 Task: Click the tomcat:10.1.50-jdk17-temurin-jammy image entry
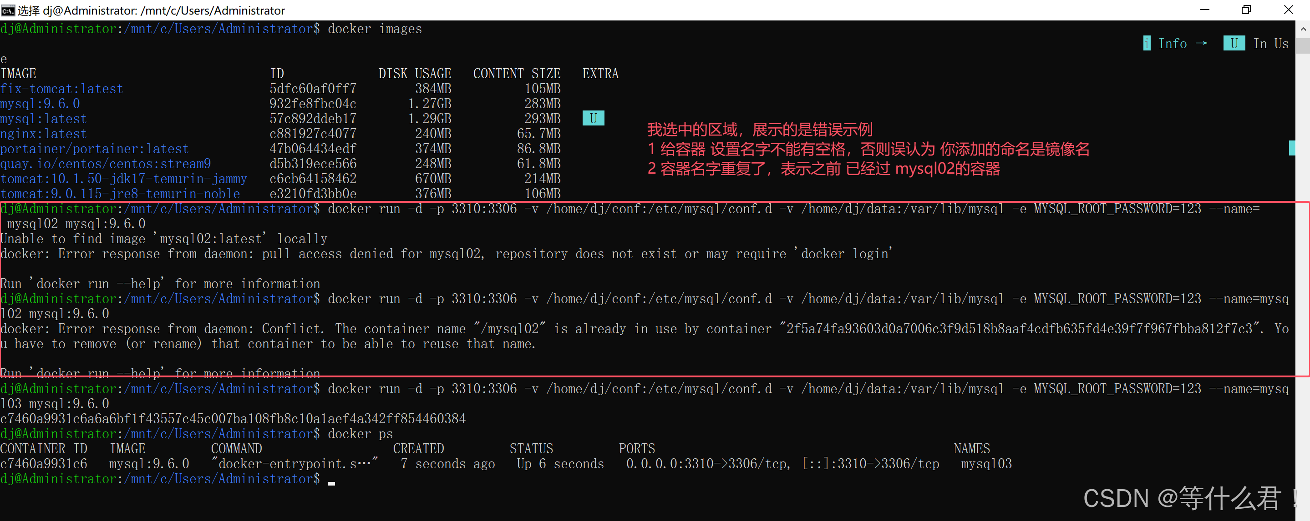[x=123, y=179]
